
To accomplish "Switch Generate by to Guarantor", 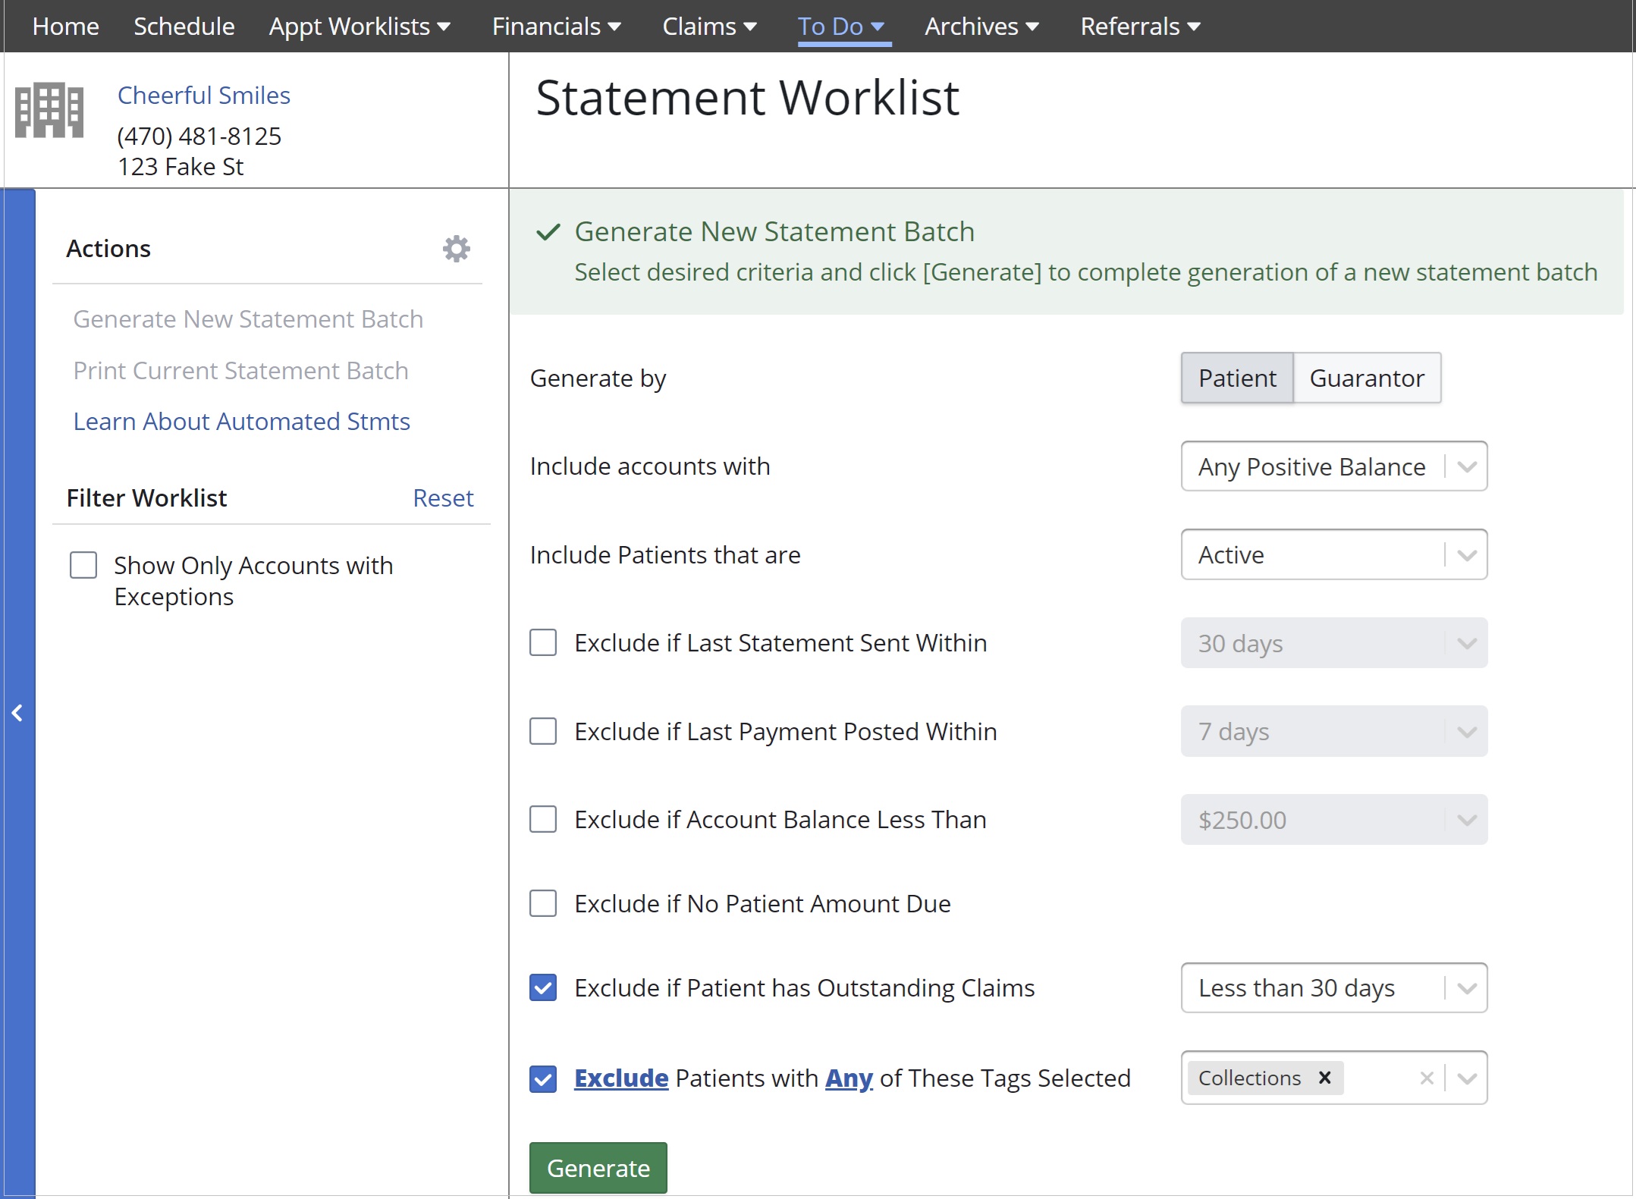I will [1366, 378].
